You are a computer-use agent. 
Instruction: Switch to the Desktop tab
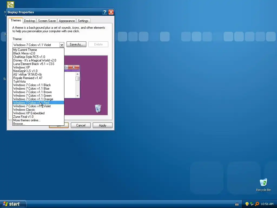[29, 21]
